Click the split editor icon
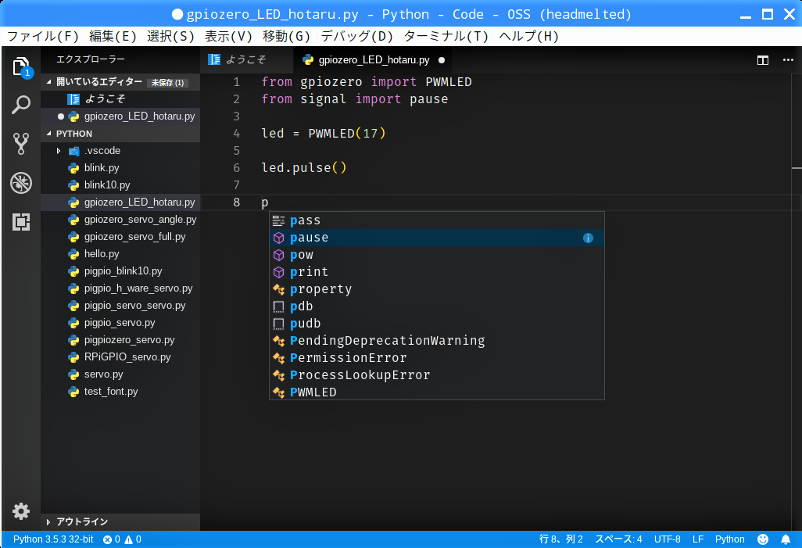The height and width of the screenshot is (548, 802). tap(763, 60)
